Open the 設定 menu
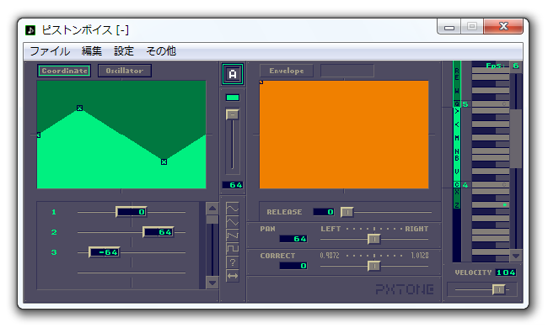Viewport: 548px width, 328px height. (124, 51)
